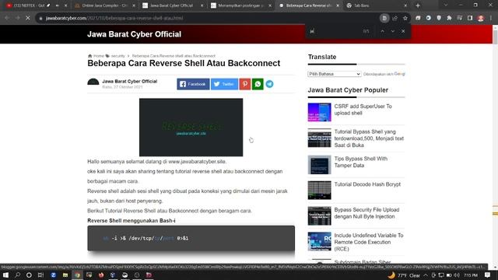Share article on Twitter
The image size is (498, 280).
224,84
